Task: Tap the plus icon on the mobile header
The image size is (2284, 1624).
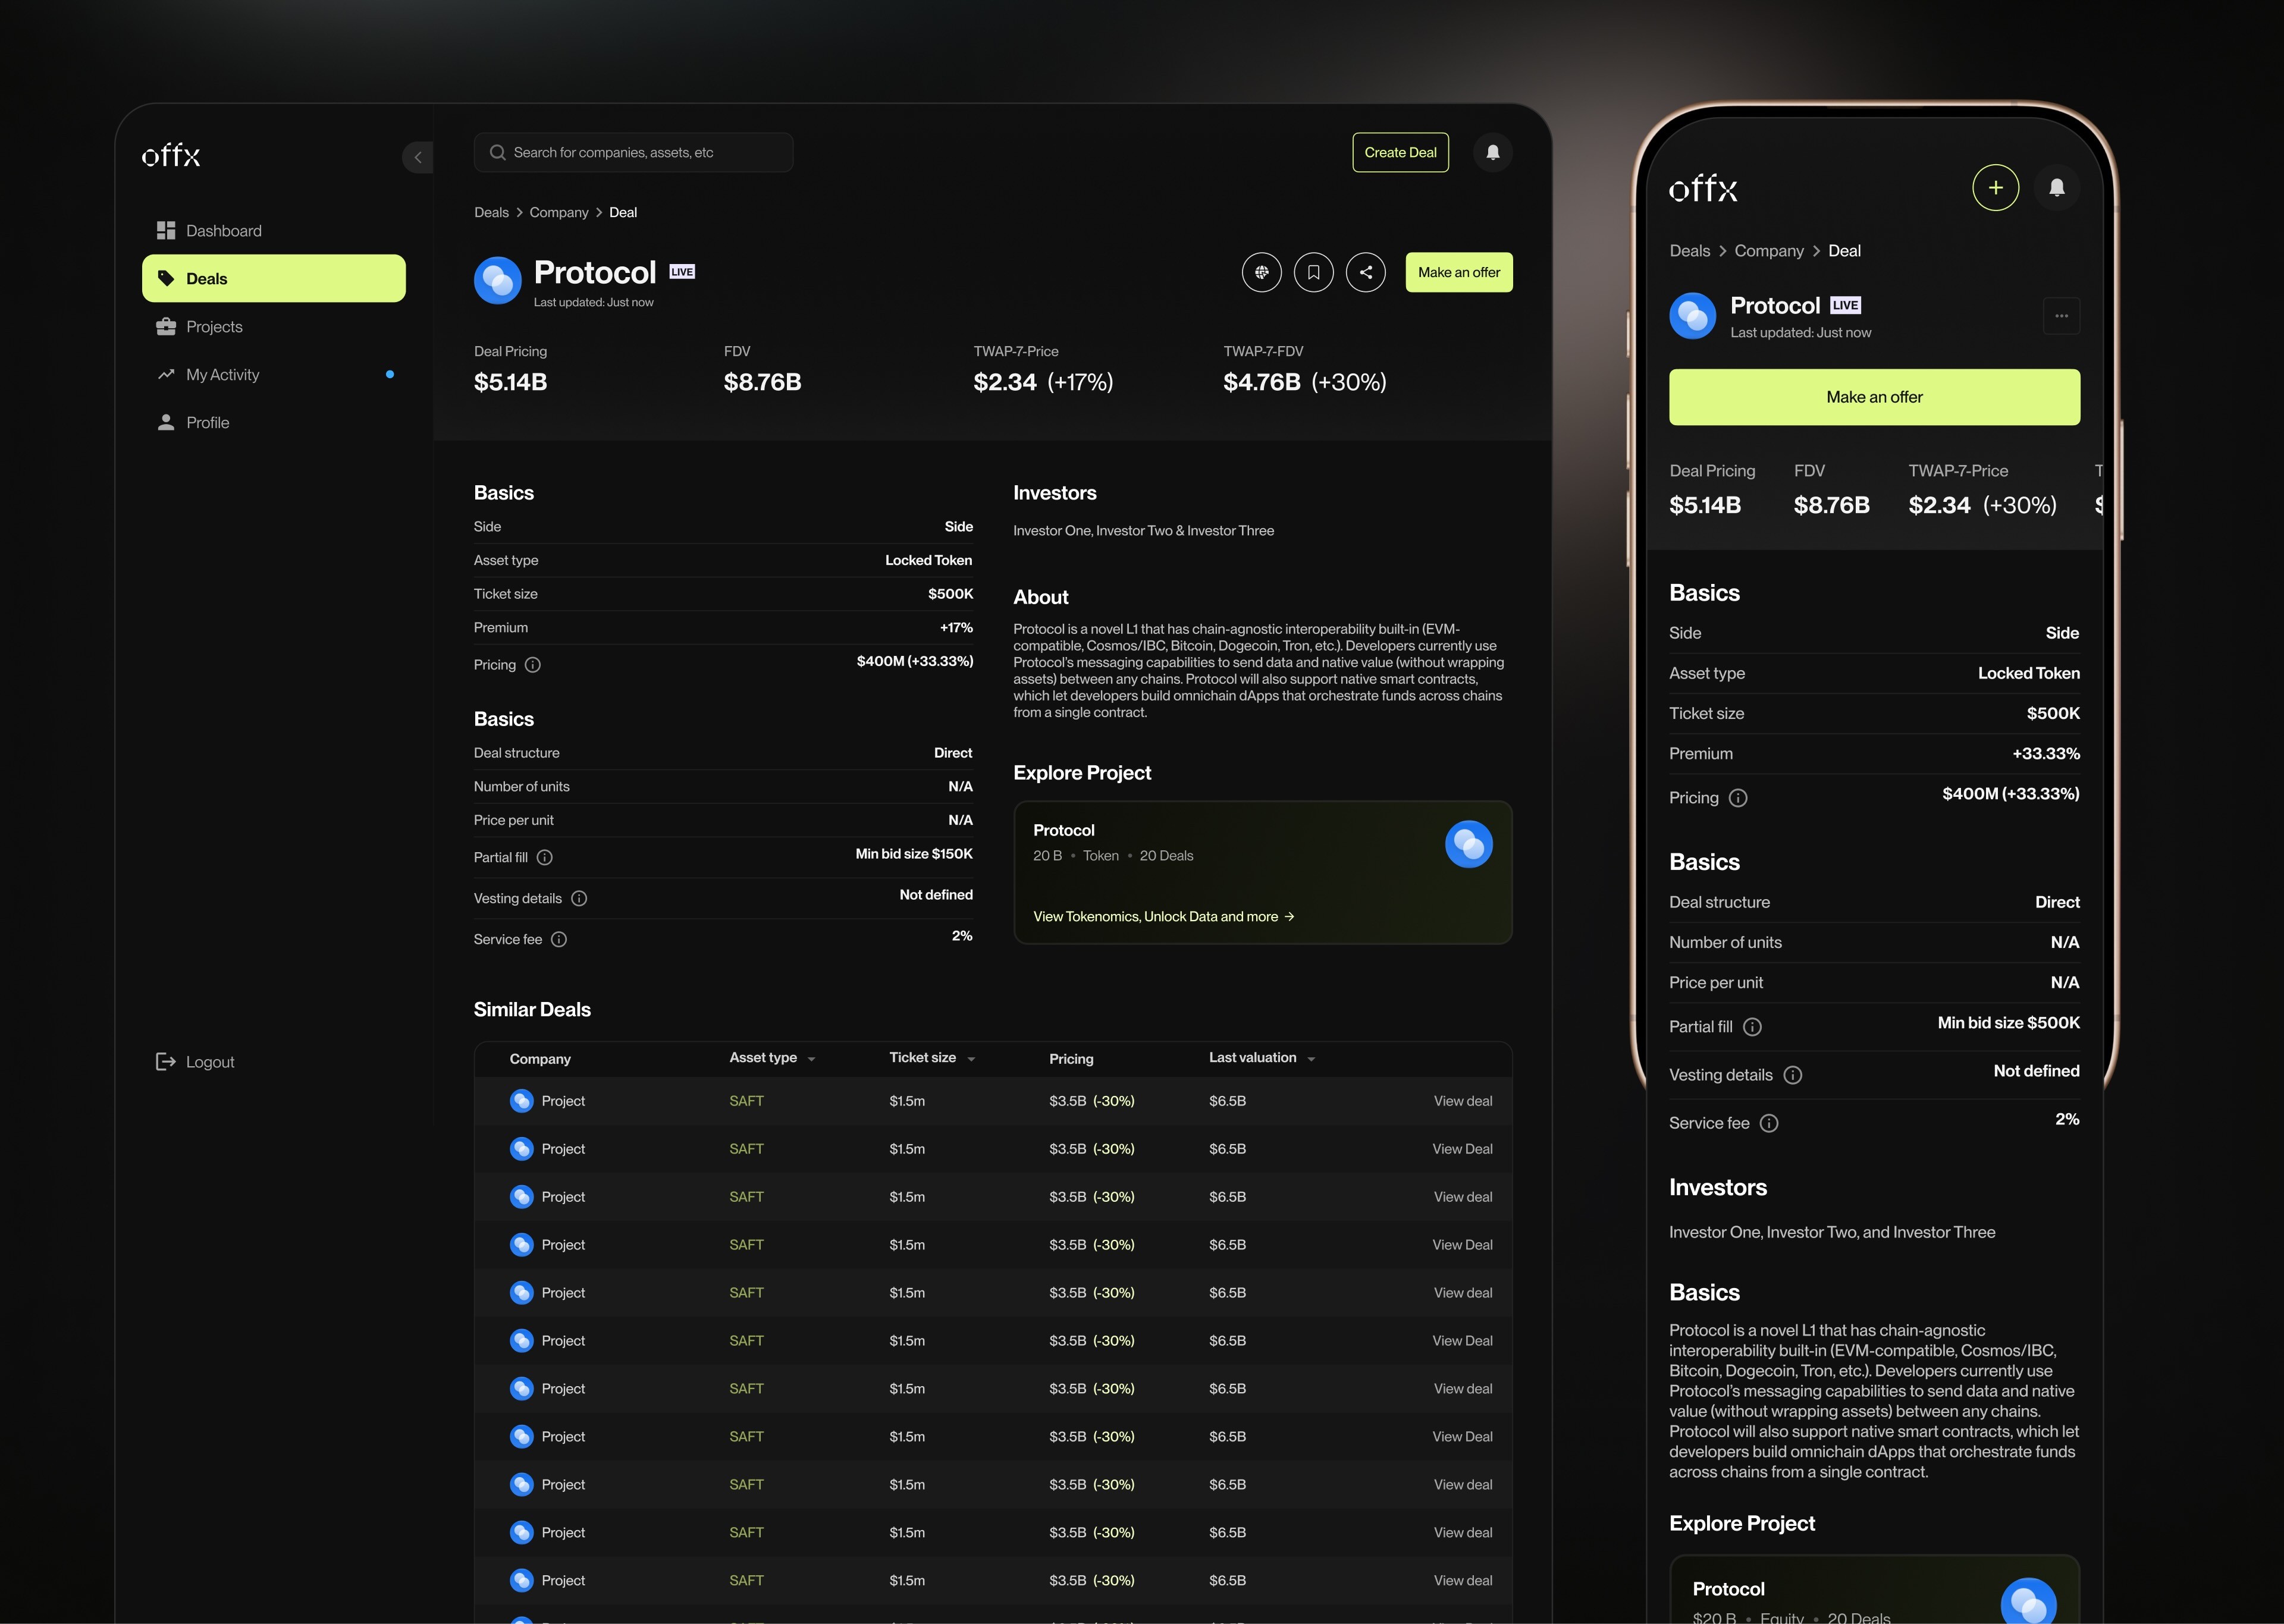Action: [x=1995, y=187]
